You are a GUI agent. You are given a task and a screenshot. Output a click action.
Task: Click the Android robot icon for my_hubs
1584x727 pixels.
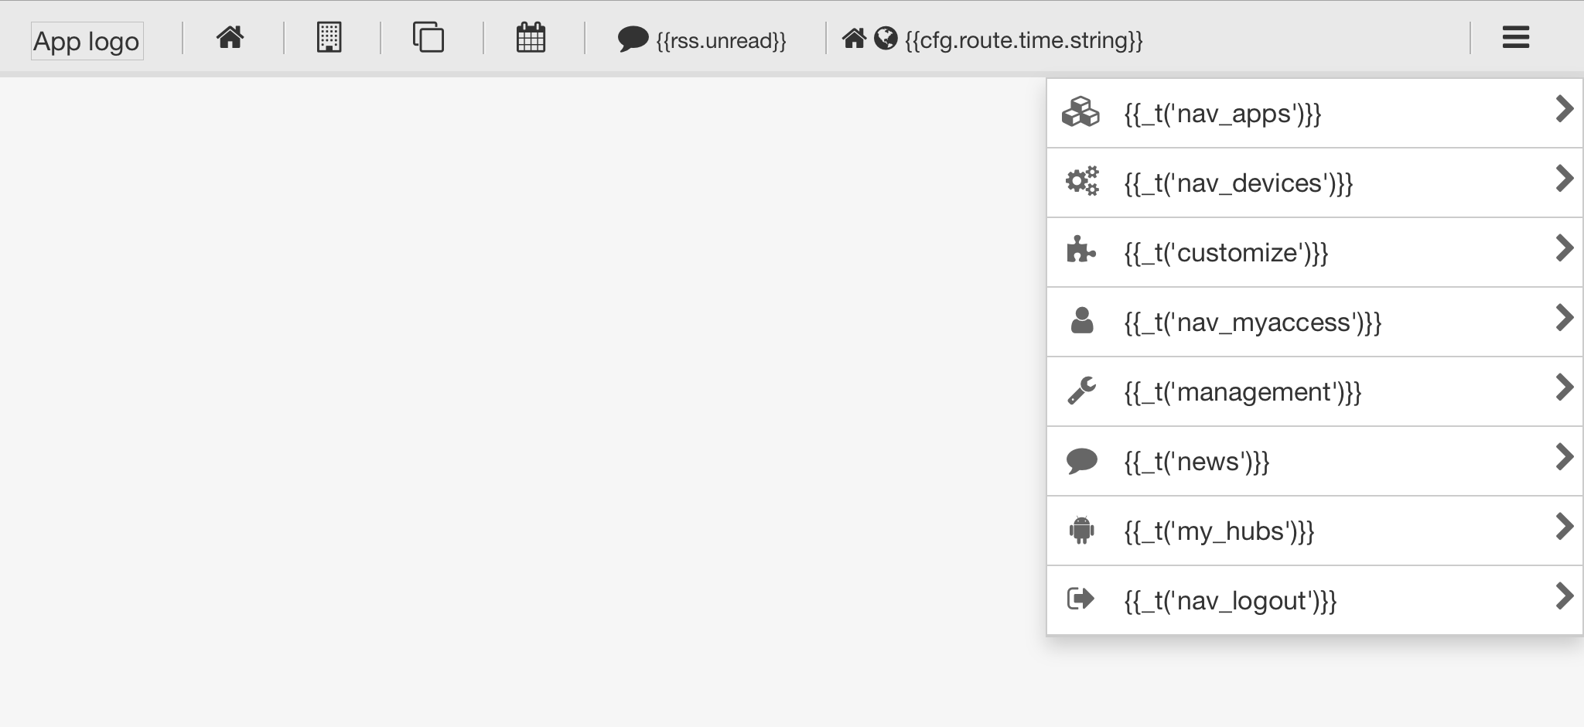1081,531
